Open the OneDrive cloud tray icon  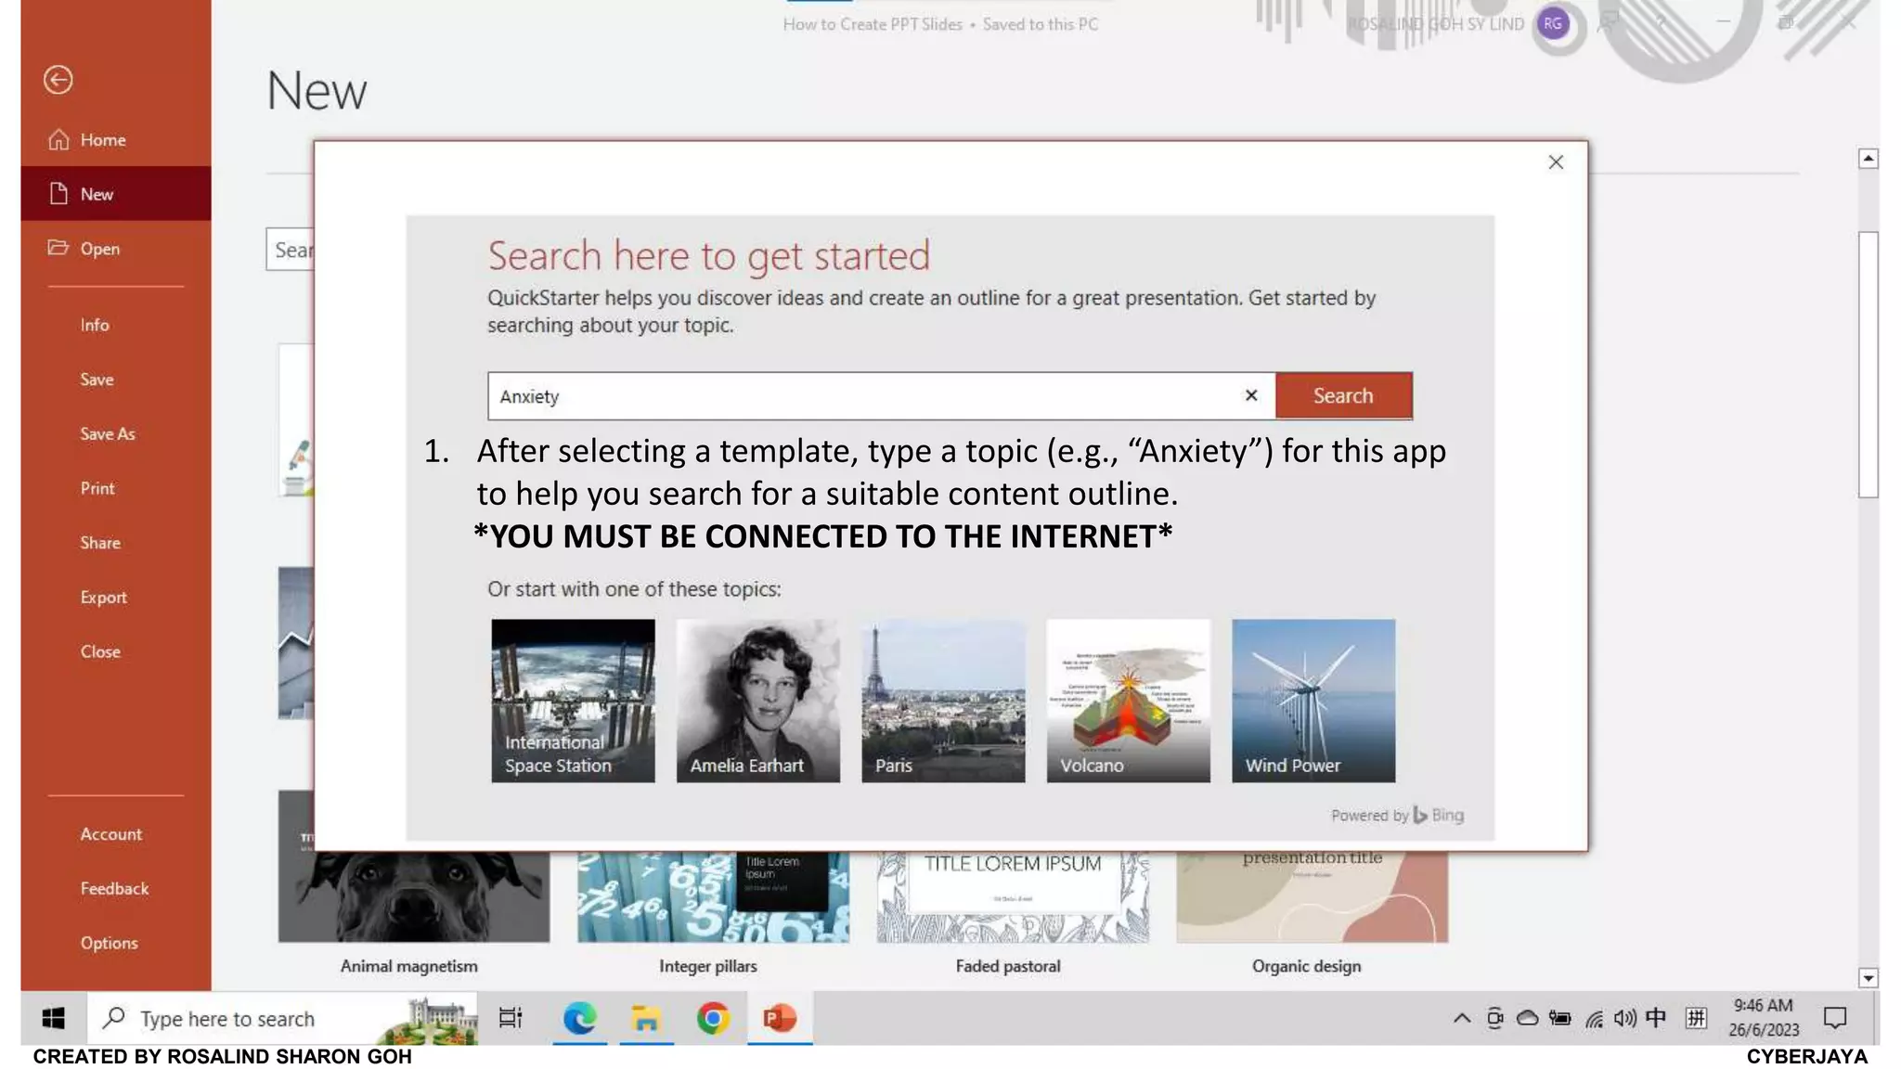coord(1527,1019)
